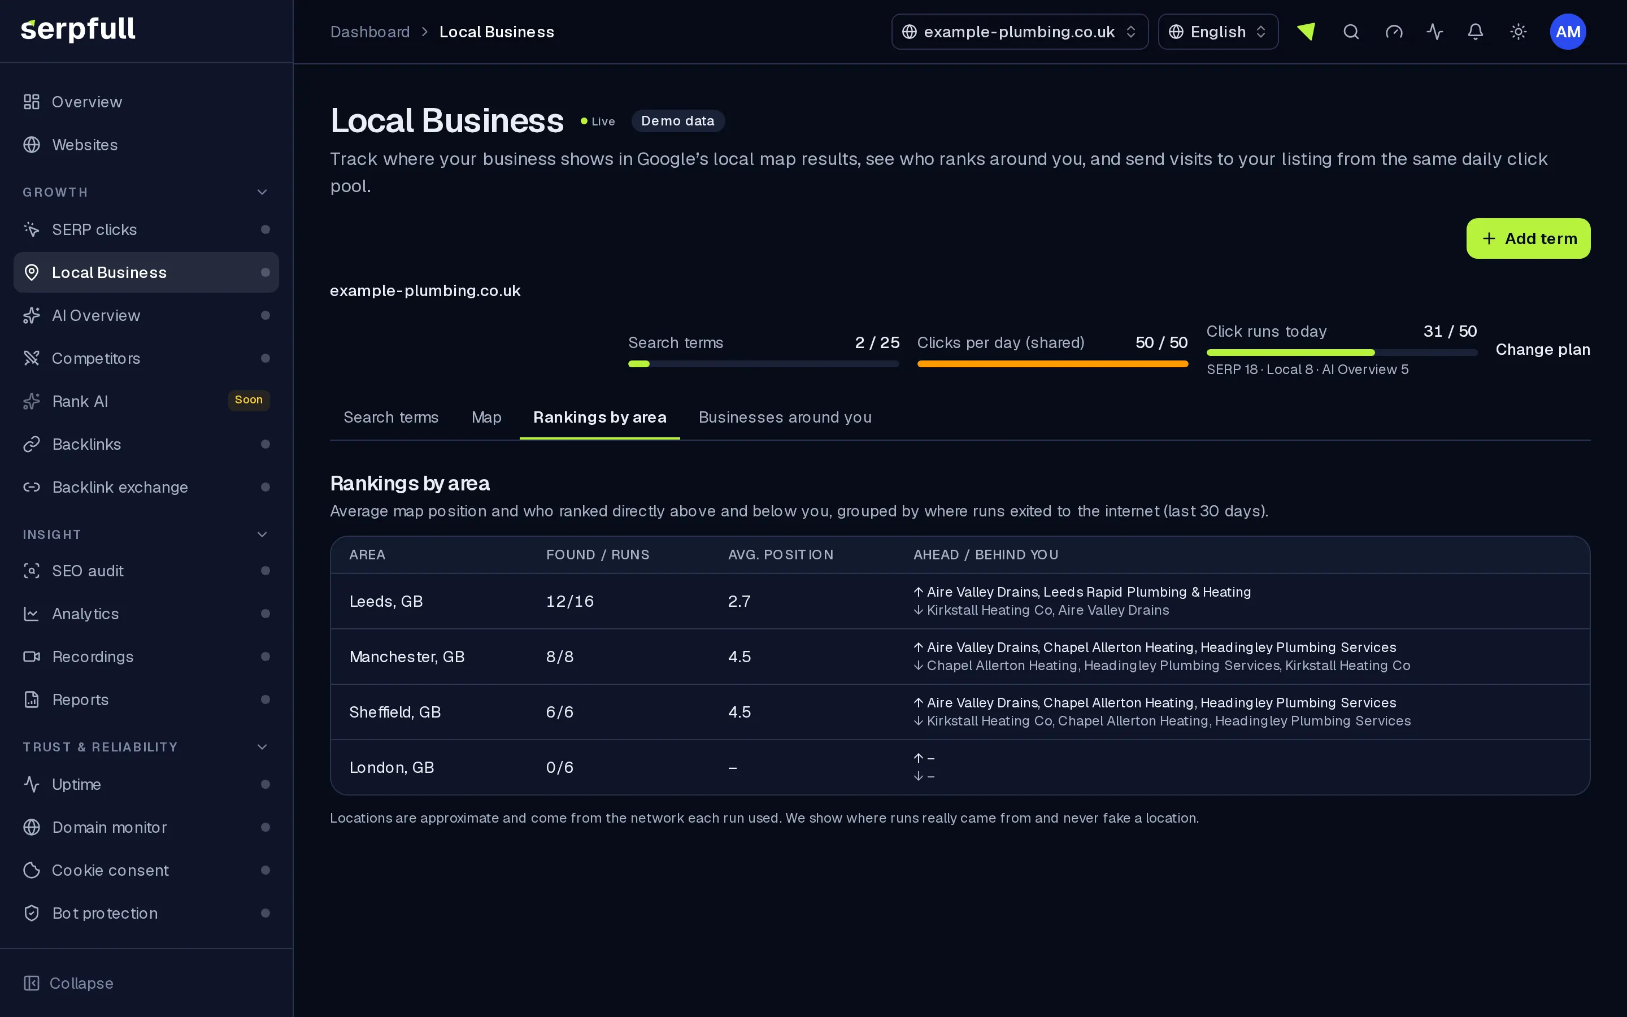Open Reports document icon
Viewport: 1627px width, 1017px height.
[x=32, y=699]
